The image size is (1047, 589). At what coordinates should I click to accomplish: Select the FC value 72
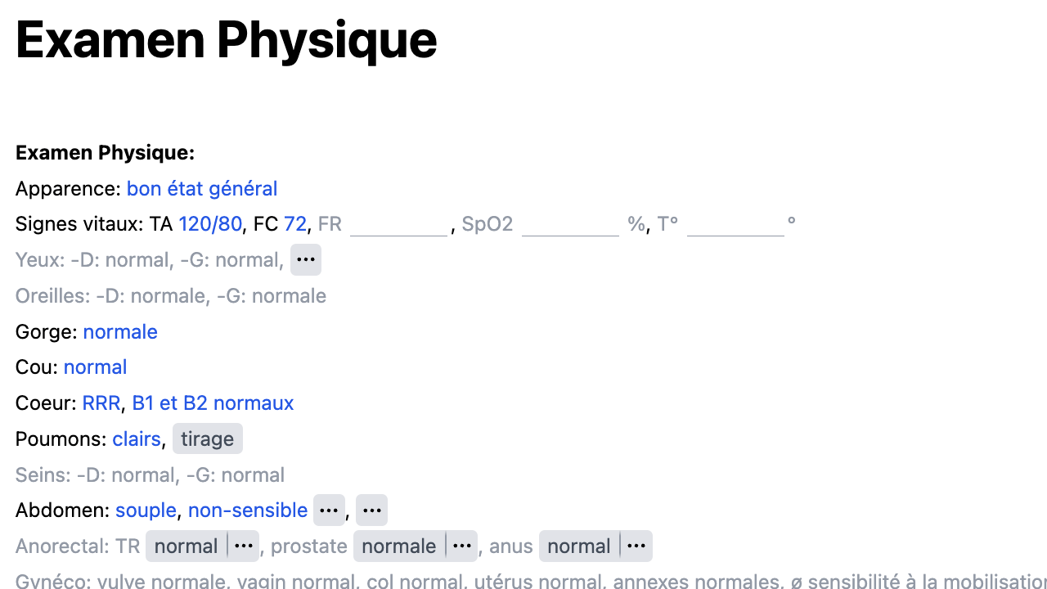tap(295, 223)
